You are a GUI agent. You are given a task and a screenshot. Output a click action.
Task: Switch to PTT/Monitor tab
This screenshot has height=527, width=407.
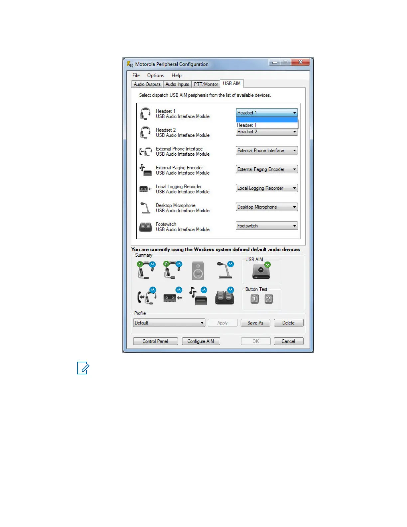(x=206, y=84)
